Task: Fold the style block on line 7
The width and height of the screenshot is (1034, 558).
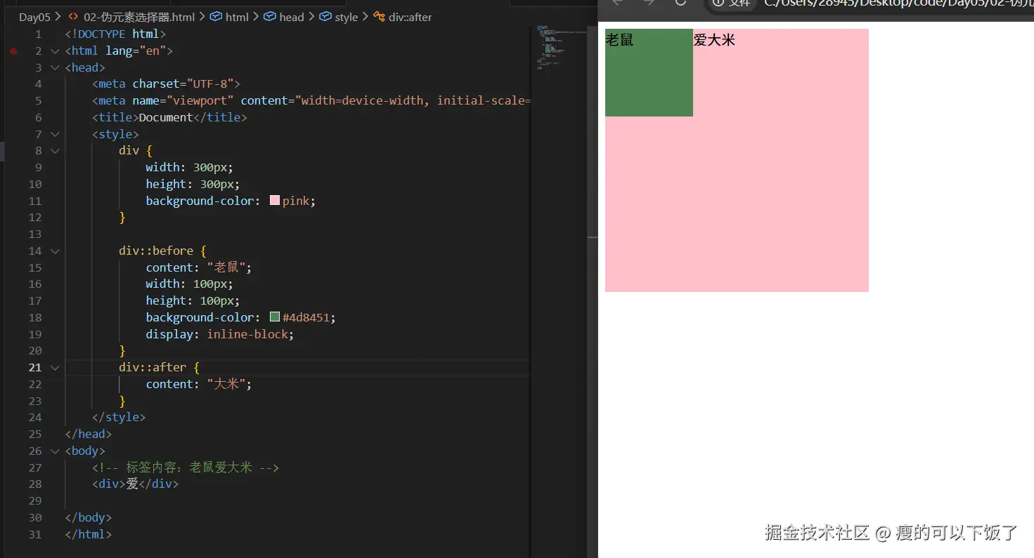Action: coord(55,135)
